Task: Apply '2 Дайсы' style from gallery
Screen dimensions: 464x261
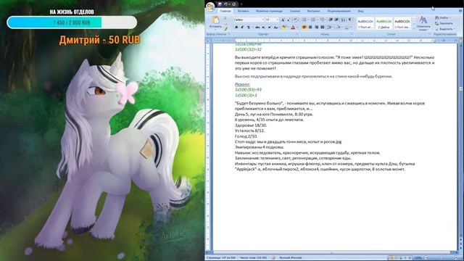Action: pos(384,24)
